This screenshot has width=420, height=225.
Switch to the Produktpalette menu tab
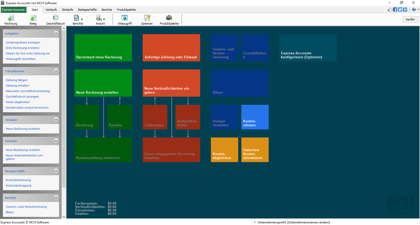127,10
